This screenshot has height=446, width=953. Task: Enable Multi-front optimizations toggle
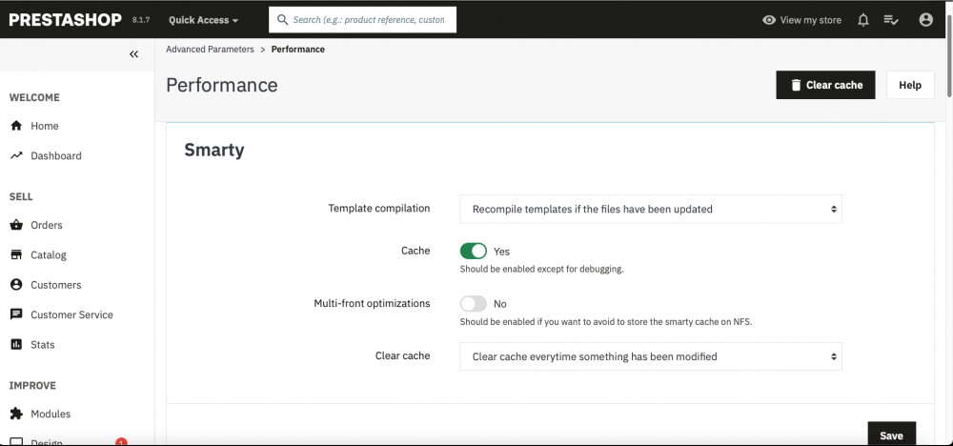474,304
